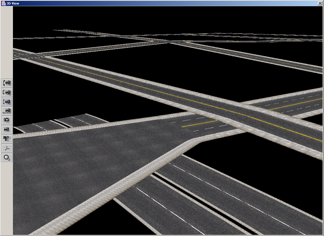The height and width of the screenshot is (236, 324).
Task: Select the camera tilt rotation tool
Action: (x=7, y=83)
